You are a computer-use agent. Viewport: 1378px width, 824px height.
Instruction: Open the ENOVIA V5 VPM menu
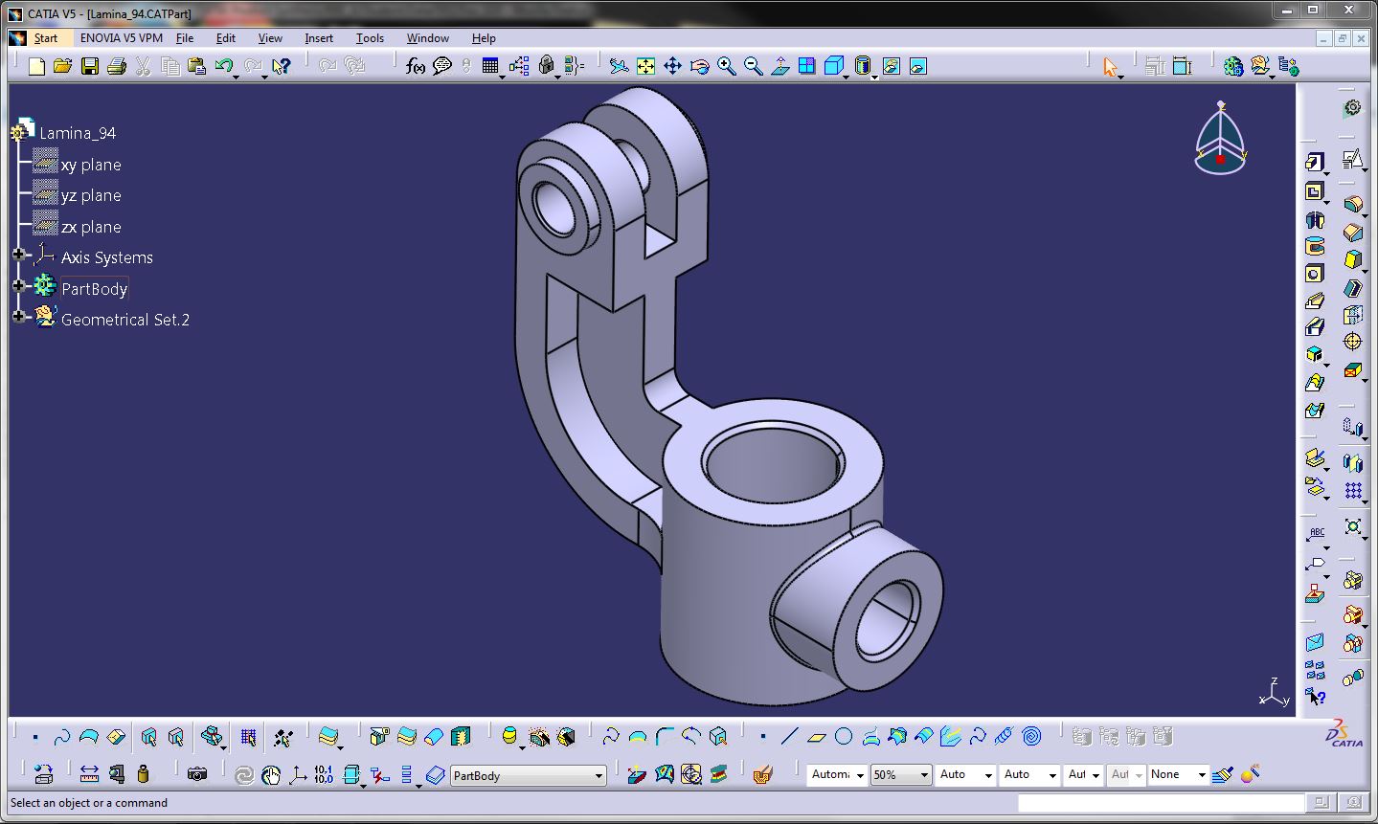pyautogui.click(x=122, y=38)
